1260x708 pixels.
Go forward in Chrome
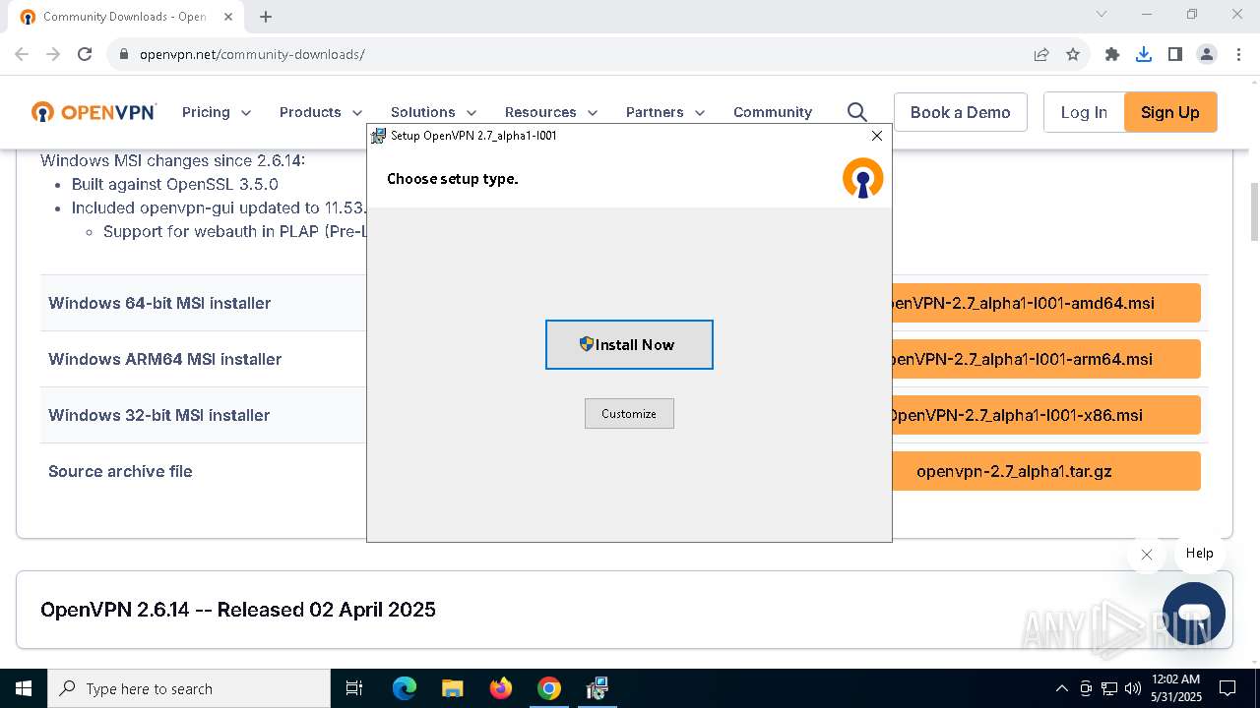[x=53, y=54]
